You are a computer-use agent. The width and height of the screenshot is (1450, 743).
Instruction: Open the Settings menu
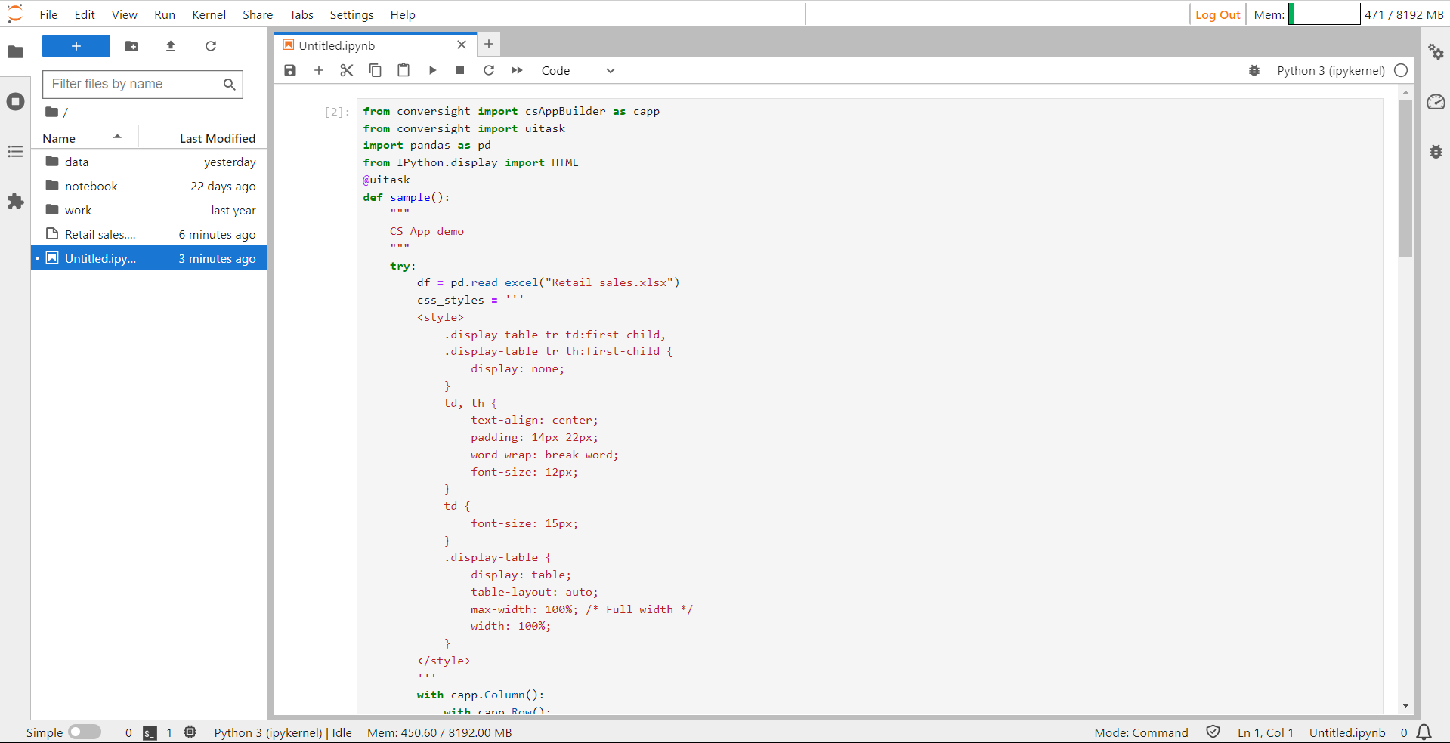pos(351,14)
